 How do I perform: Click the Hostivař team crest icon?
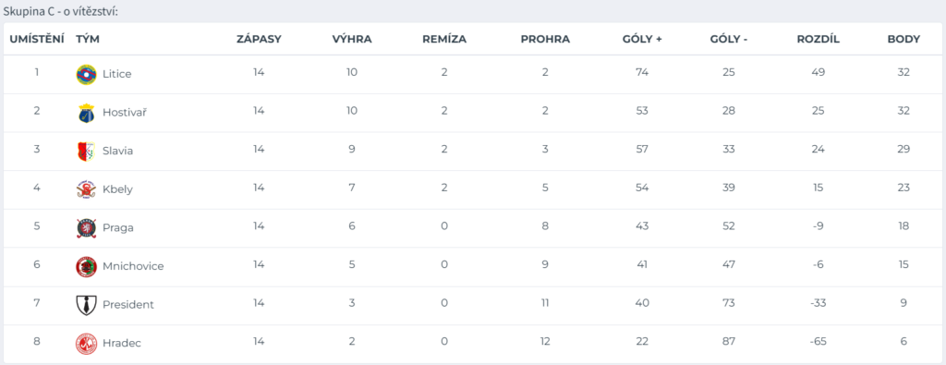[86, 113]
